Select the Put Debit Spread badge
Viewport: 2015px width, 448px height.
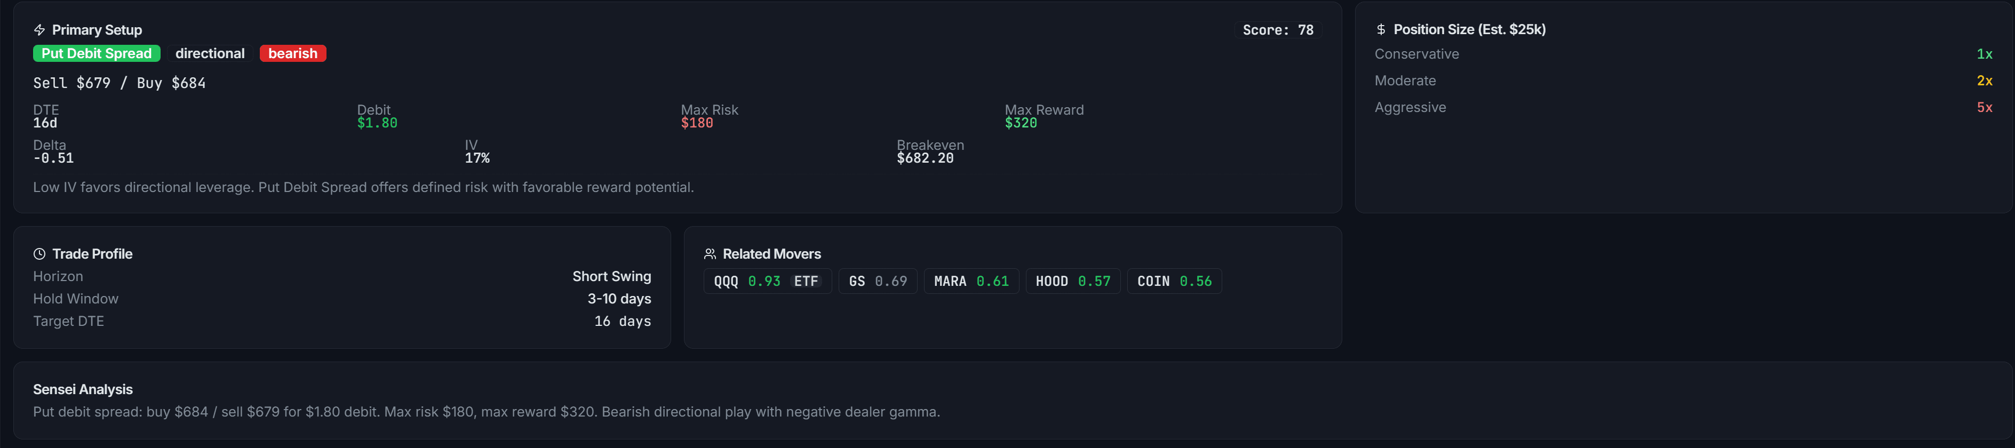click(96, 53)
